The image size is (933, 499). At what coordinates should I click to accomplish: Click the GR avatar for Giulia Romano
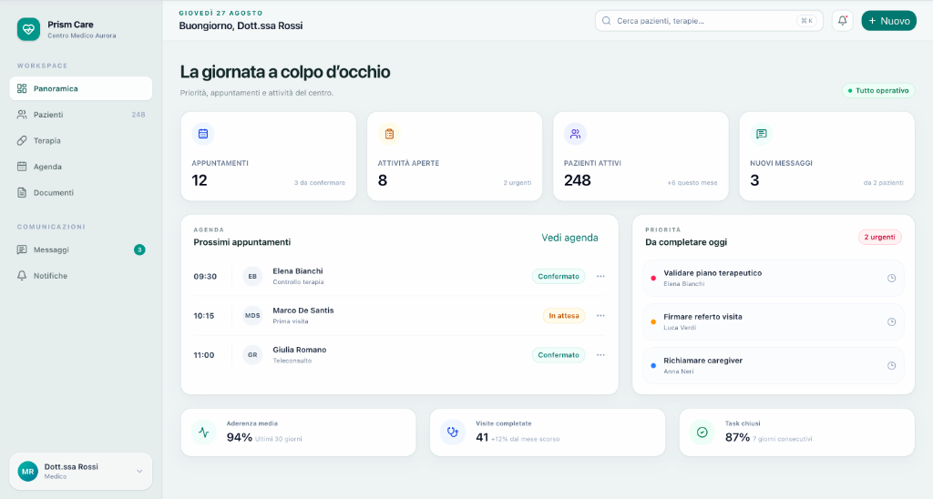pos(252,355)
